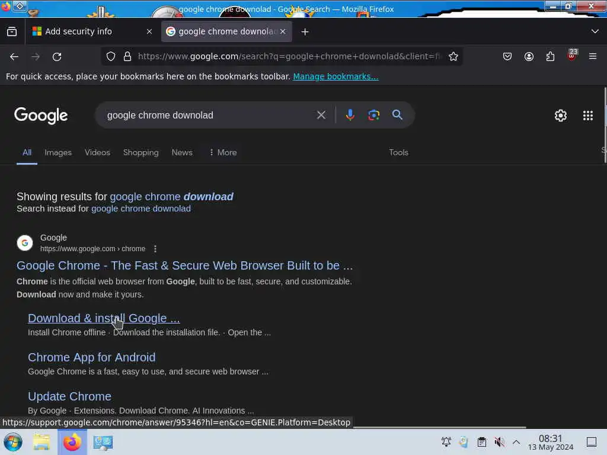
Task: Open the file manager in taskbar
Action: point(41,442)
